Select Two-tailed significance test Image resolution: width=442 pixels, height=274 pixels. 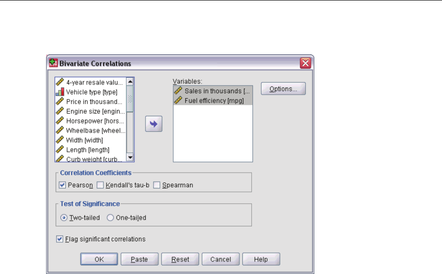pos(64,218)
